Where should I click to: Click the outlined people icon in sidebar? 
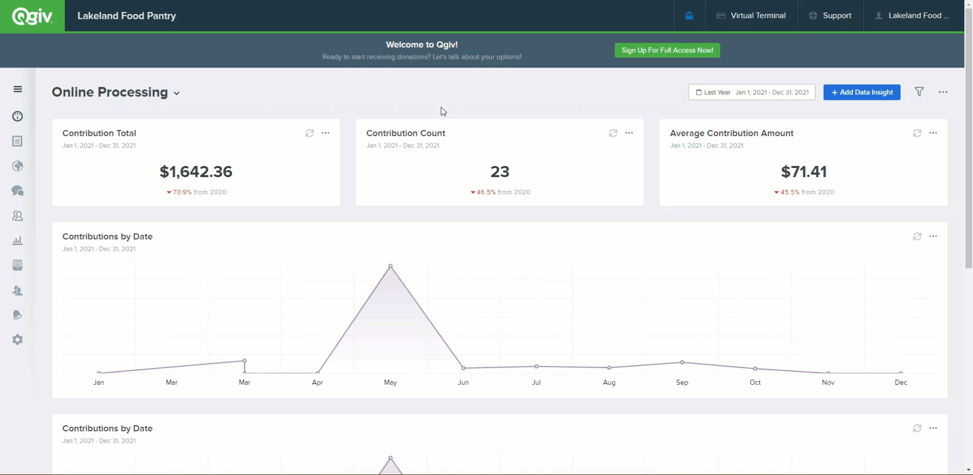(18, 216)
